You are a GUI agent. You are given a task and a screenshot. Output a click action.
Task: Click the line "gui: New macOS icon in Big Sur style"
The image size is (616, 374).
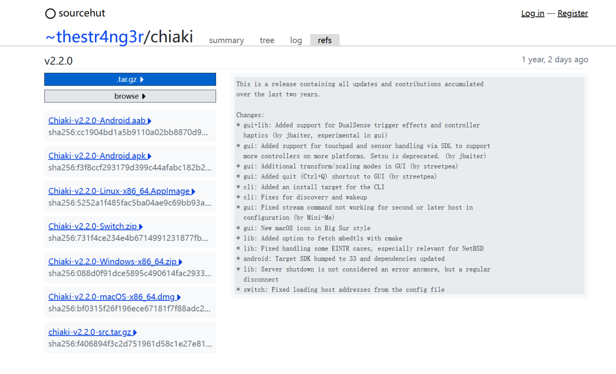(x=303, y=228)
